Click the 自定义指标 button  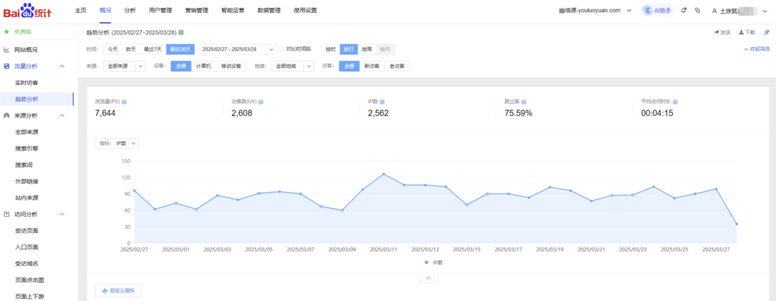(117, 290)
